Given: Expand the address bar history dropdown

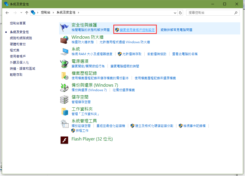Looking at the screenshot, I should [x=175, y=13].
